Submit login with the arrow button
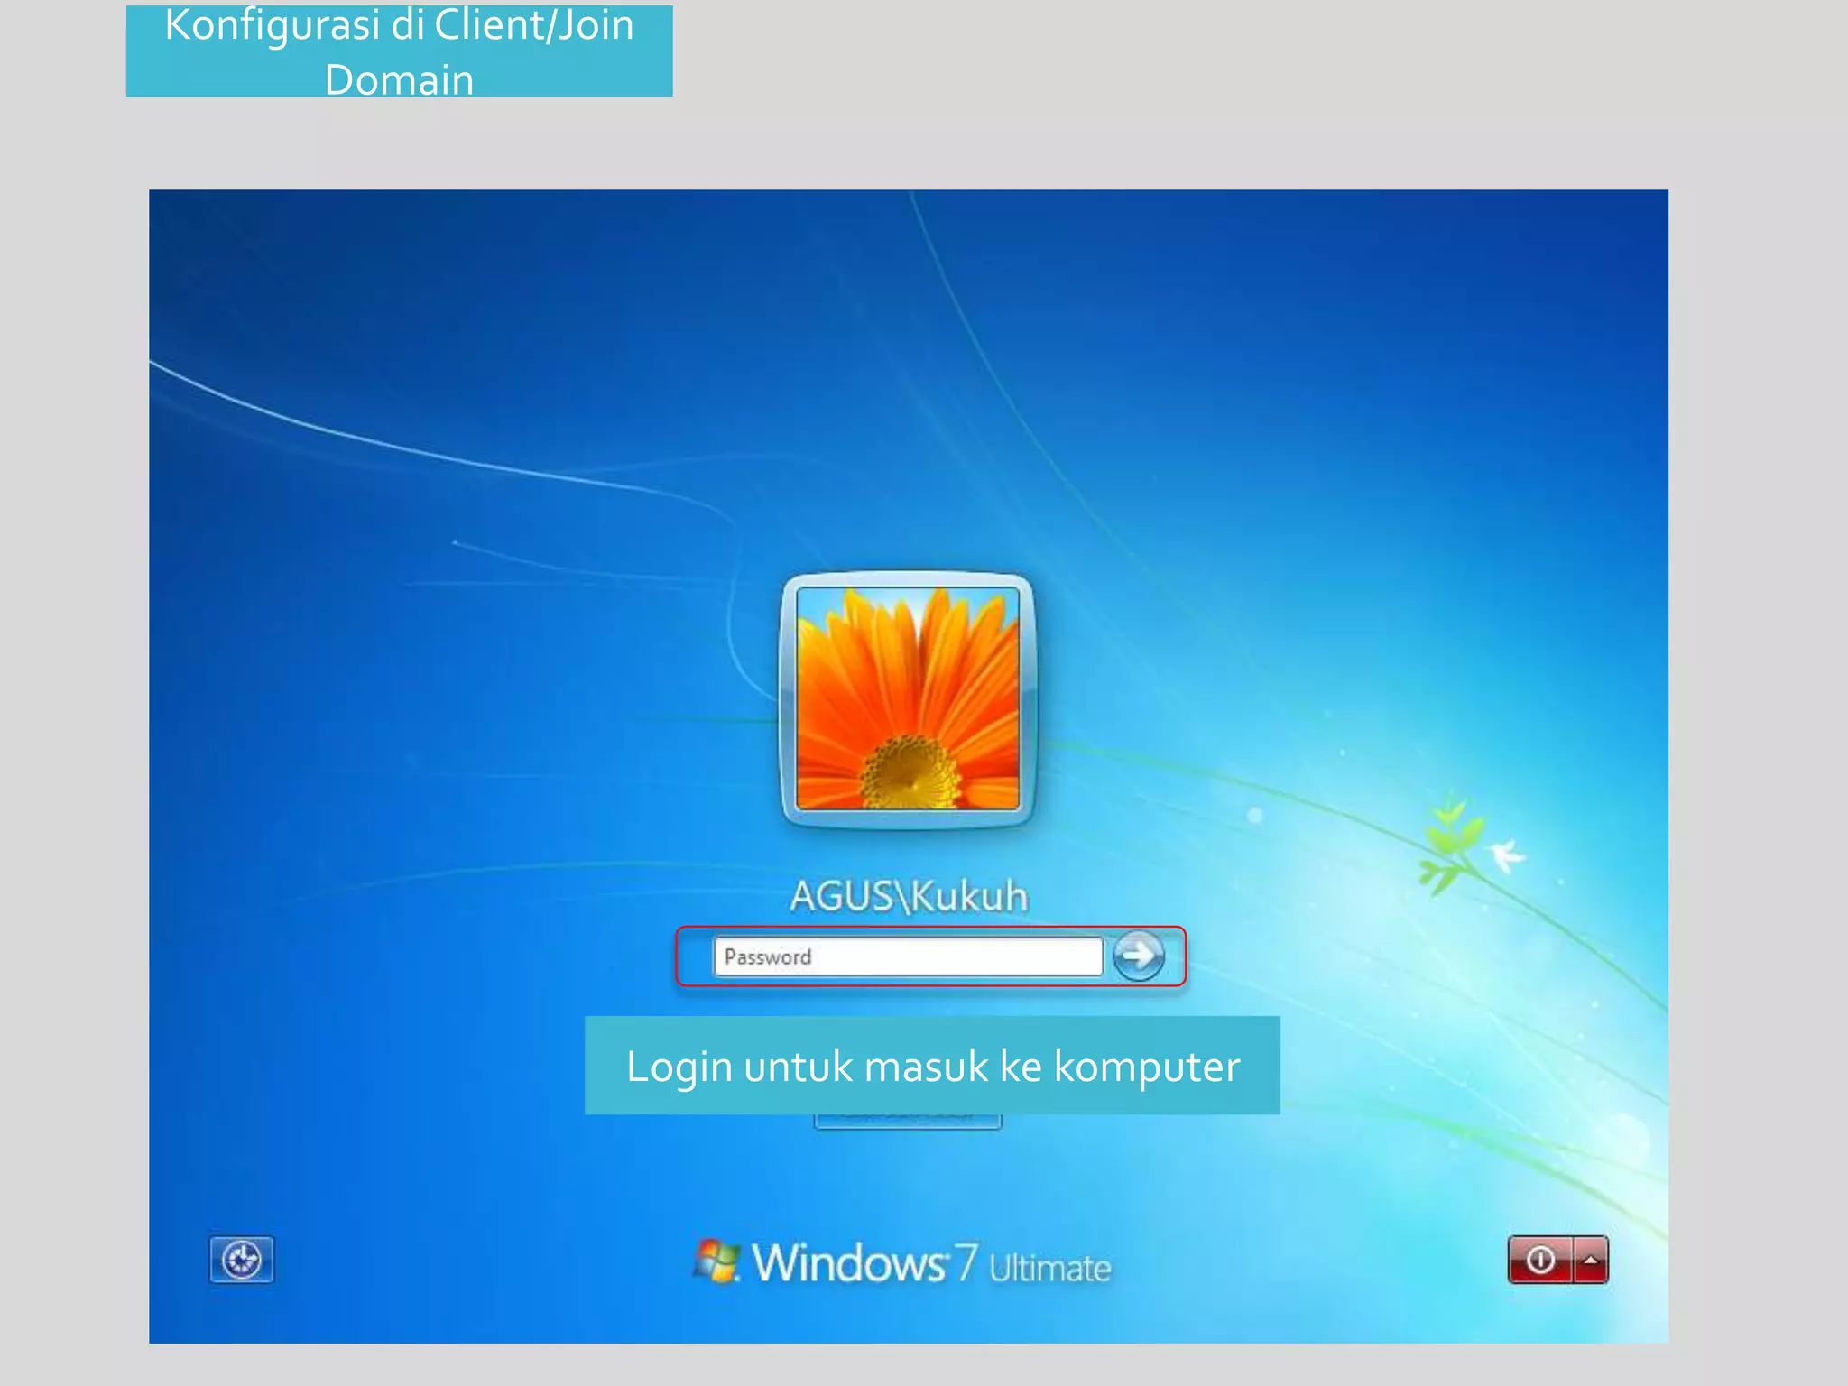 pyautogui.click(x=1138, y=956)
